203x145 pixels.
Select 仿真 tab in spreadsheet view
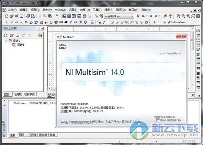tap(52, 135)
